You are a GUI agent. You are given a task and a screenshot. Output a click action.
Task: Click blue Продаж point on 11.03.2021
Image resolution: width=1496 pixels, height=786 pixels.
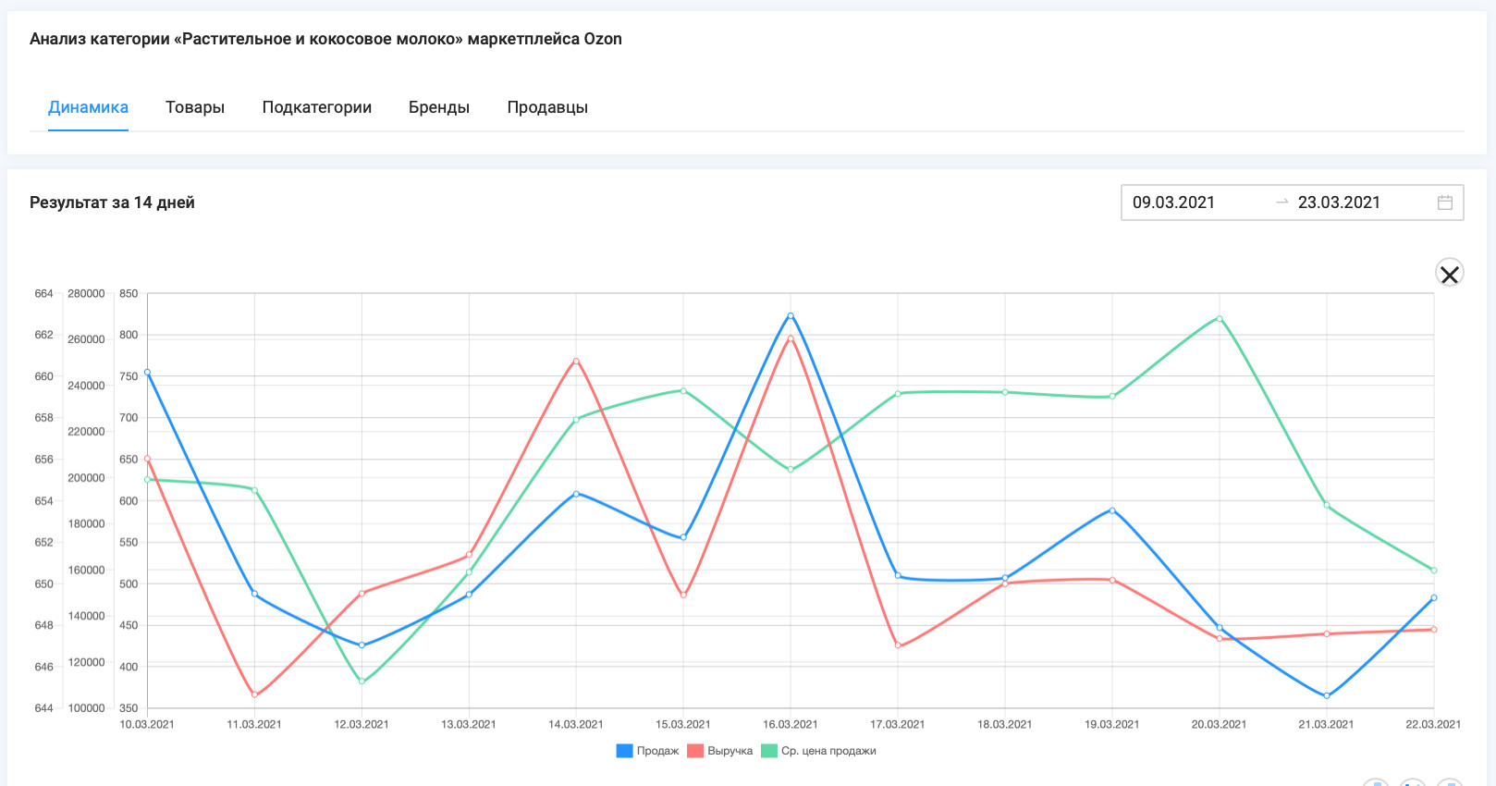254,594
